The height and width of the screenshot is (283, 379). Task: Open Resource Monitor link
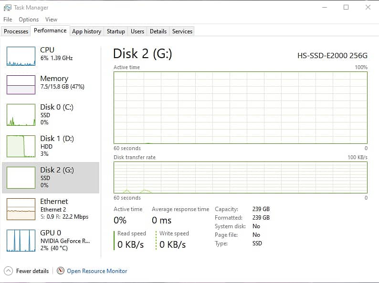click(97, 271)
